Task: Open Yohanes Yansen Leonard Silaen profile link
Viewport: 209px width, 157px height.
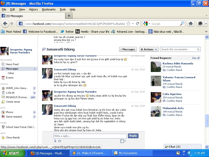Action: pyautogui.click(x=179, y=79)
